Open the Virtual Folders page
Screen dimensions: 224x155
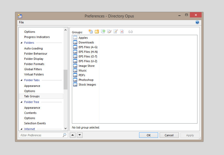(34, 74)
